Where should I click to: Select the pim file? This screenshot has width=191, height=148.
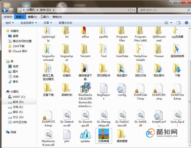click(67, 136)
